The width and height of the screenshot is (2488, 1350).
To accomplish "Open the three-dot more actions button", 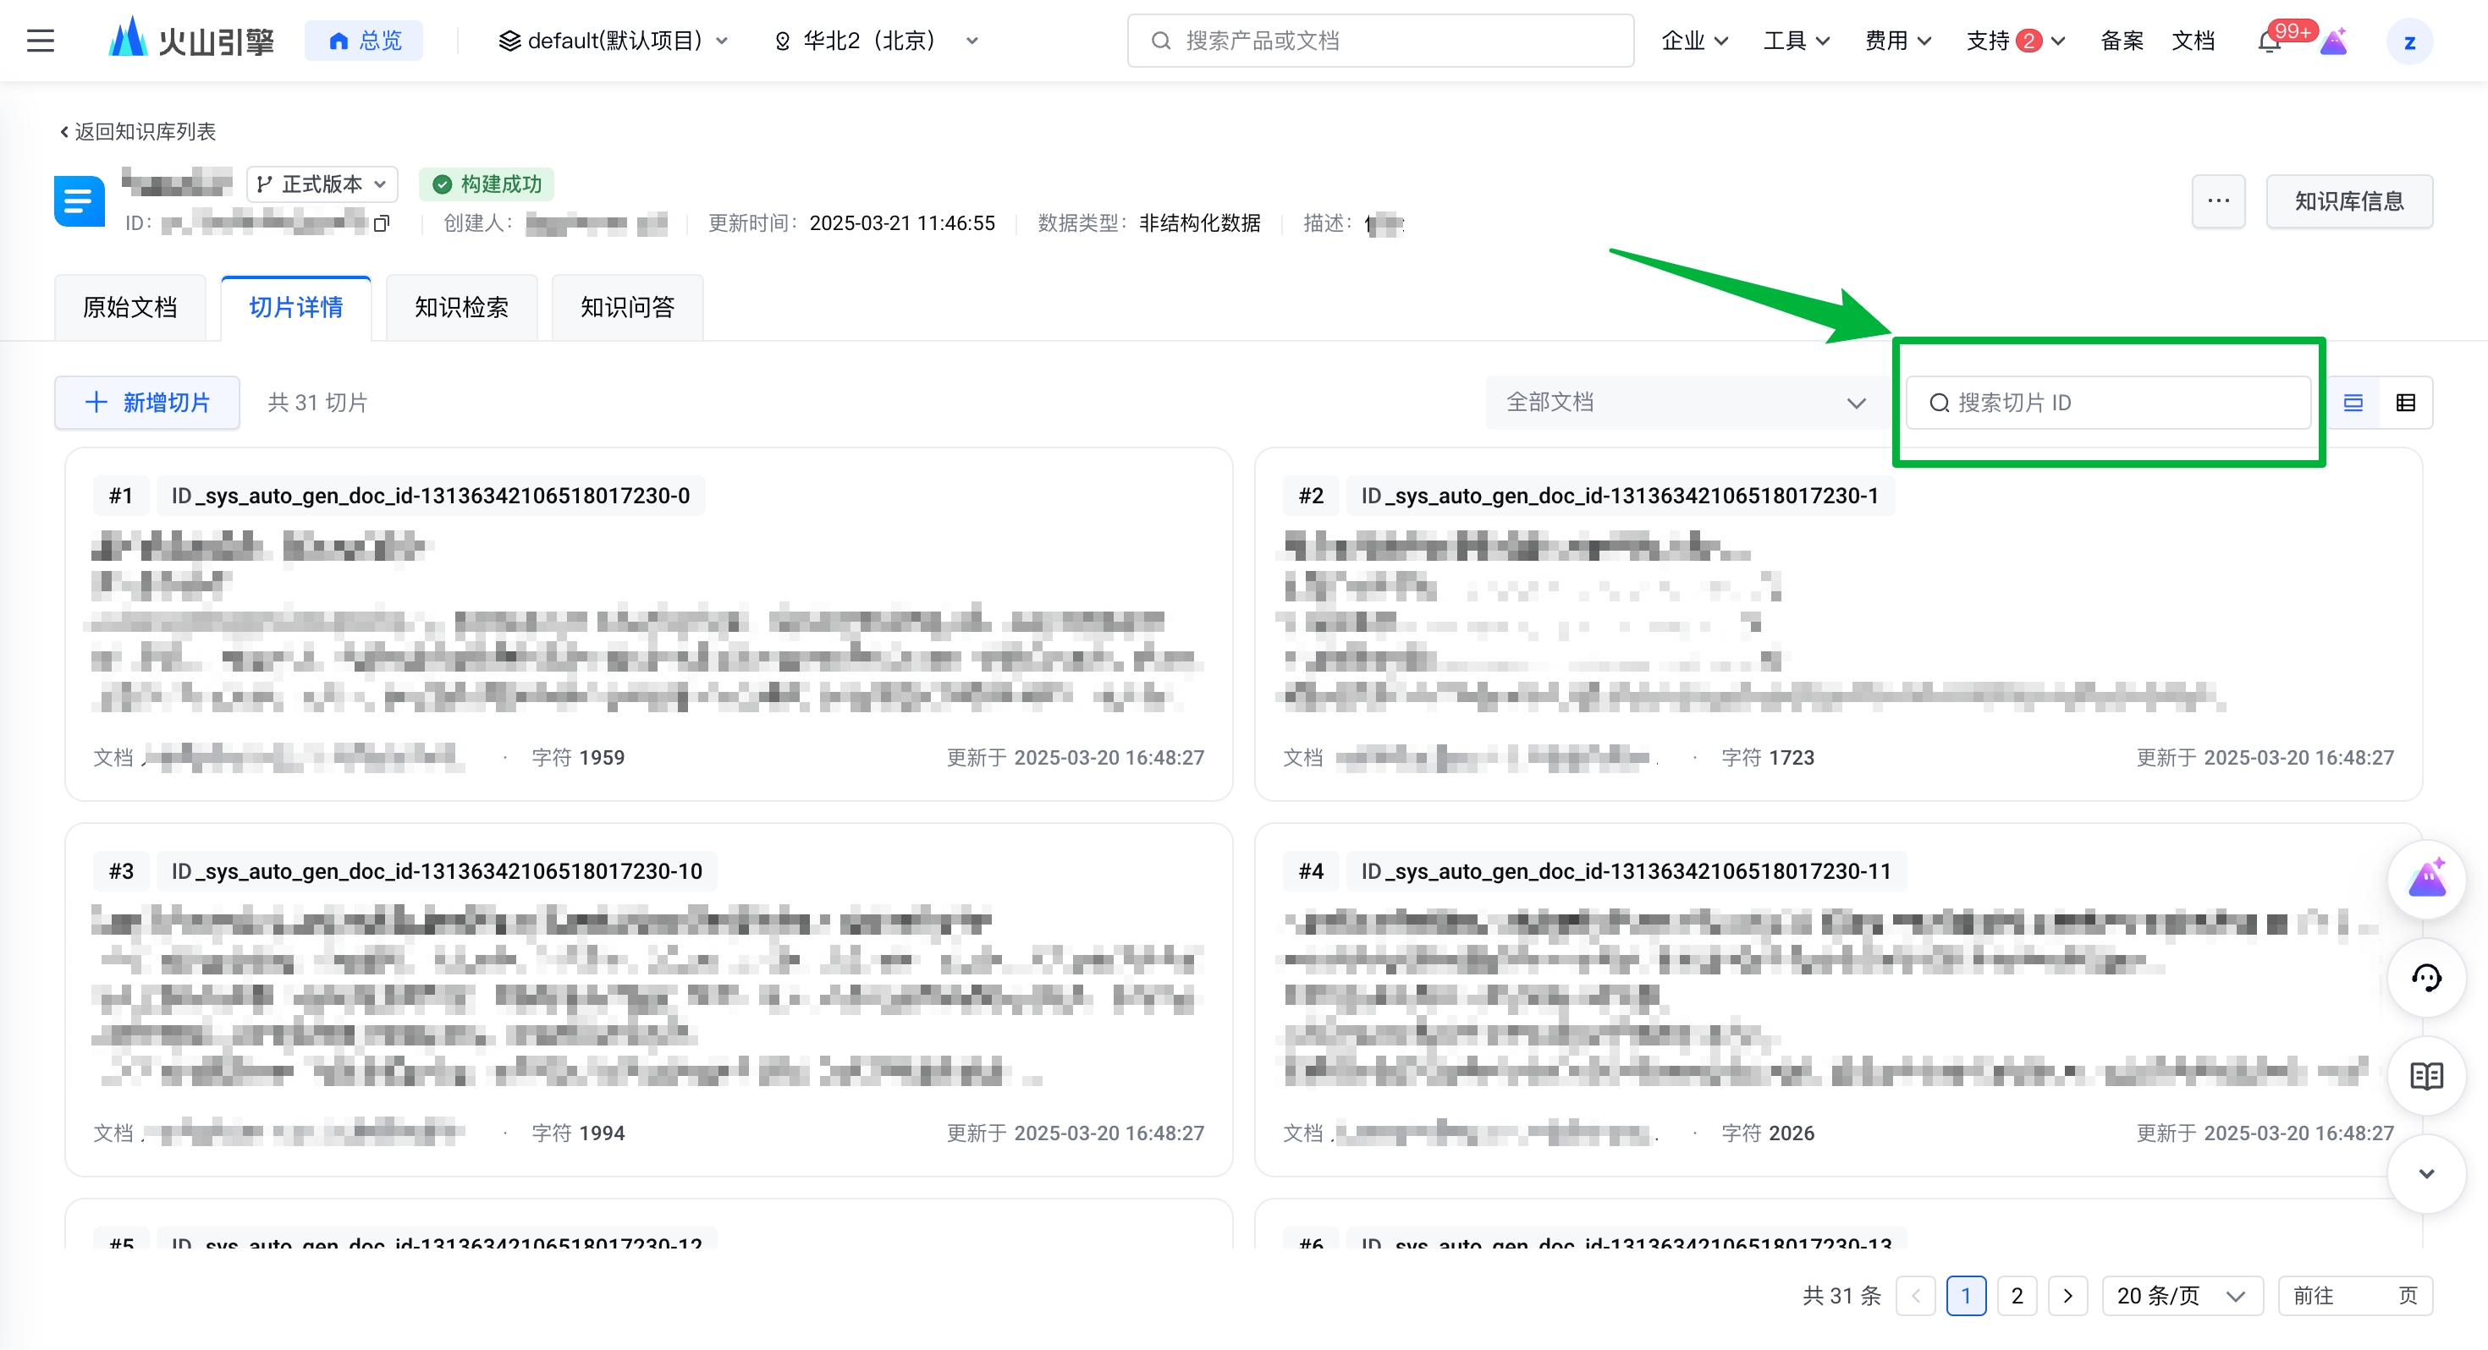I will (2219, 200).
